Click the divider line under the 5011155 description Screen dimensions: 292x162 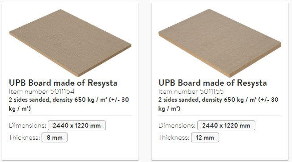tap(220, 116)
